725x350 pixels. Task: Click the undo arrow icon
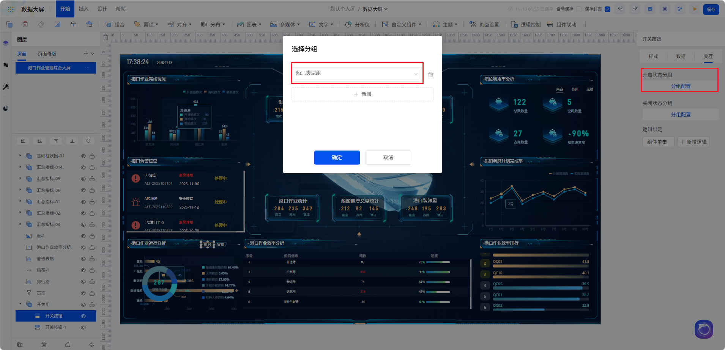pos(620,9)
